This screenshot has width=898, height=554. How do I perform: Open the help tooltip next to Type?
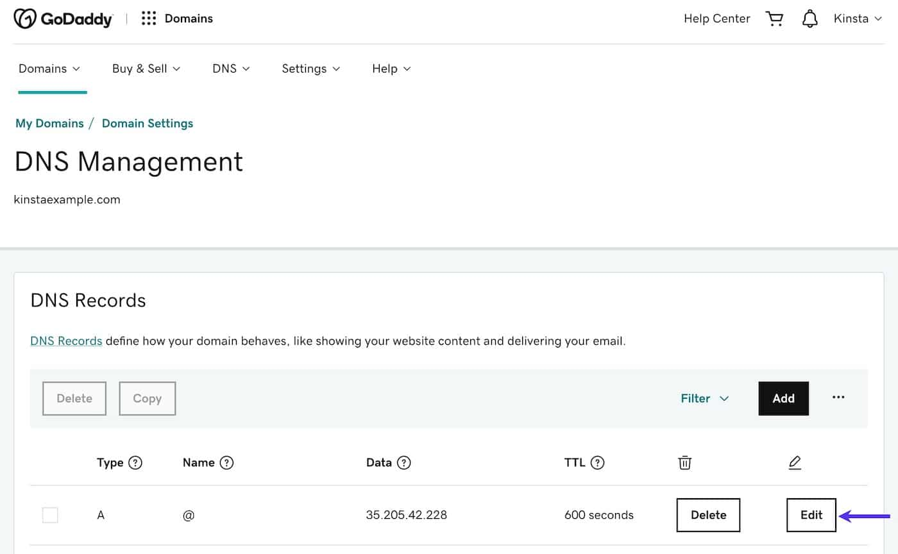point(135,462)
